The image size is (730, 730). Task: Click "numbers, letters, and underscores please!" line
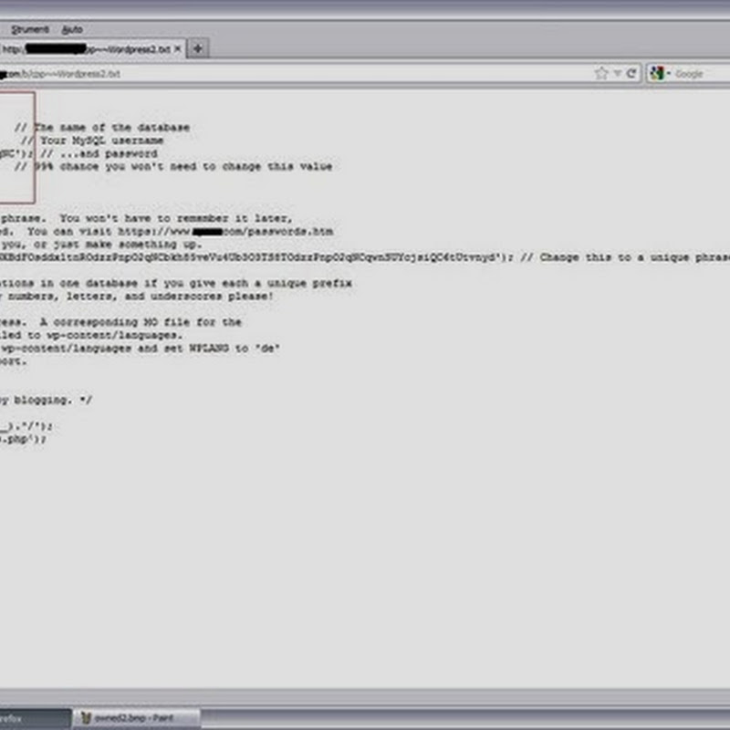point(136,296)
